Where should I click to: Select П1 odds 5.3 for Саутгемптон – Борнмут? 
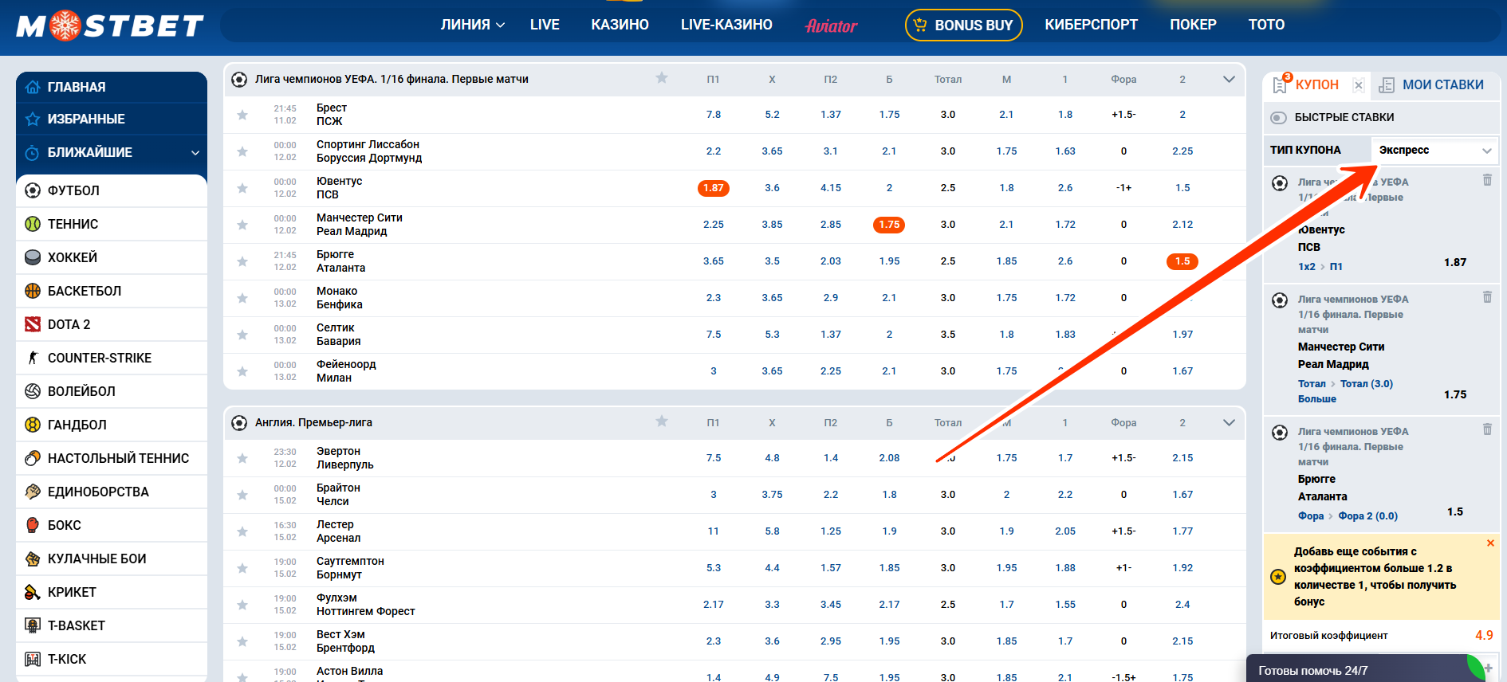coord(714,568)
